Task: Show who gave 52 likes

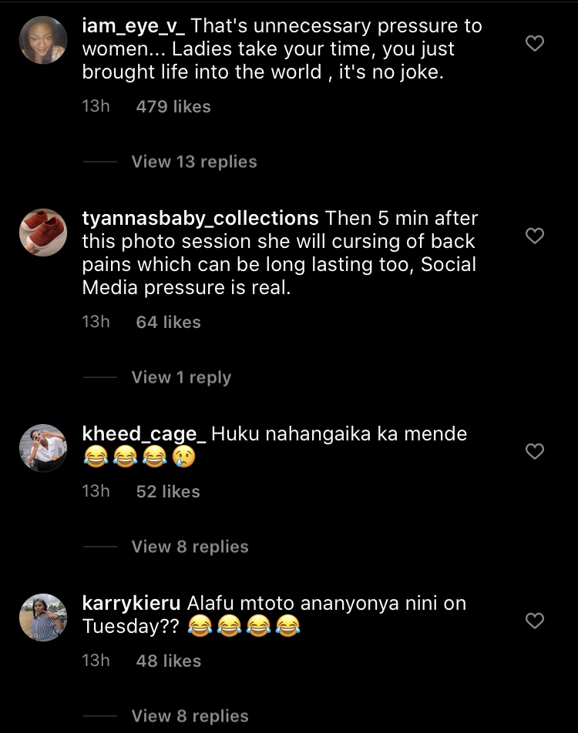Action: 168,491
